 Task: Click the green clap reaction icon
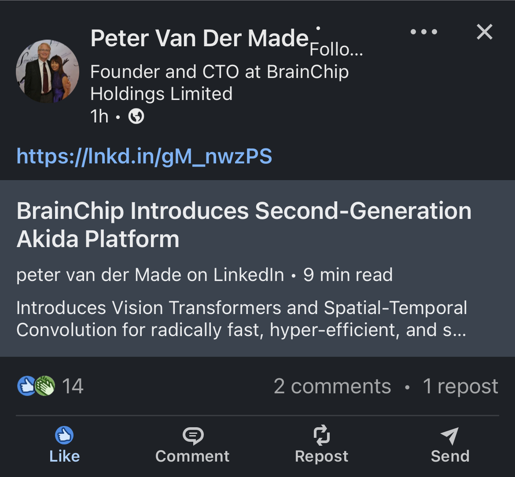pyautogui.click(x=45, y=386)
